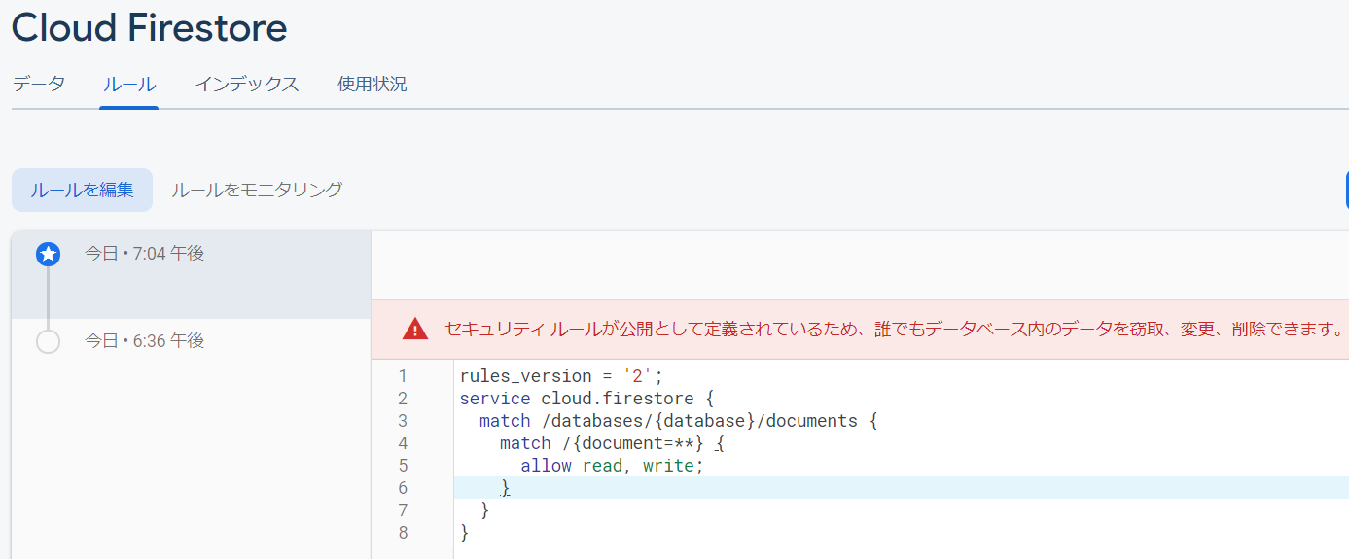This screenshot has width=1349, height=559.
Task: Click the blue star icon of current rules version
Action: point(48,255)
